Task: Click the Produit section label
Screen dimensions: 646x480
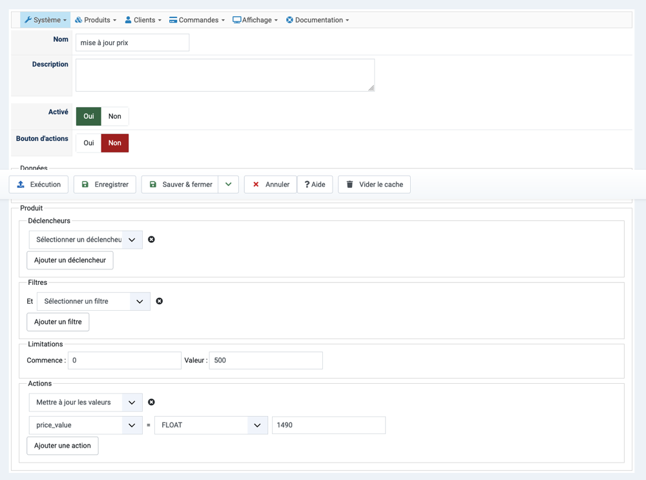Action: [x=31, y=208]
